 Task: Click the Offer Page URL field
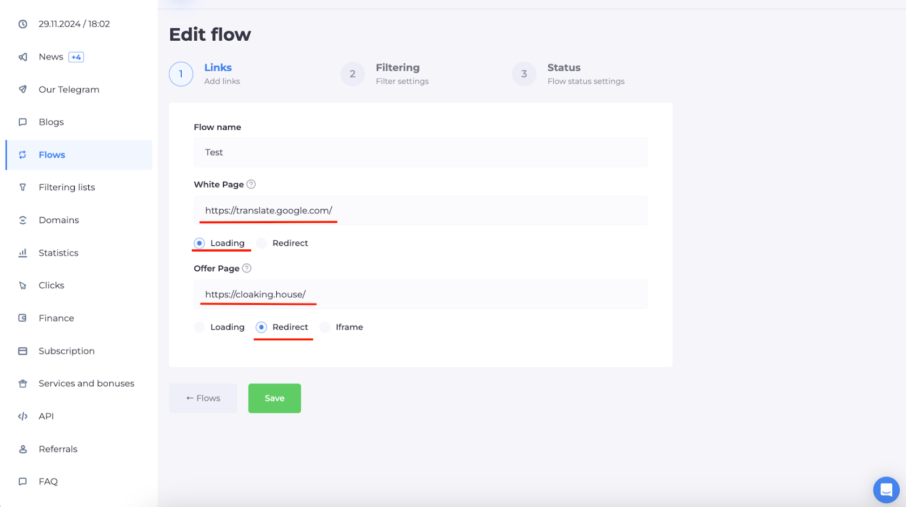tap(421, 294)
